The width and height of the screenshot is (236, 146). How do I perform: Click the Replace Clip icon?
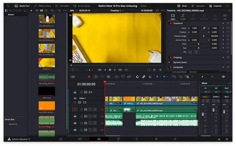[129, 77]
